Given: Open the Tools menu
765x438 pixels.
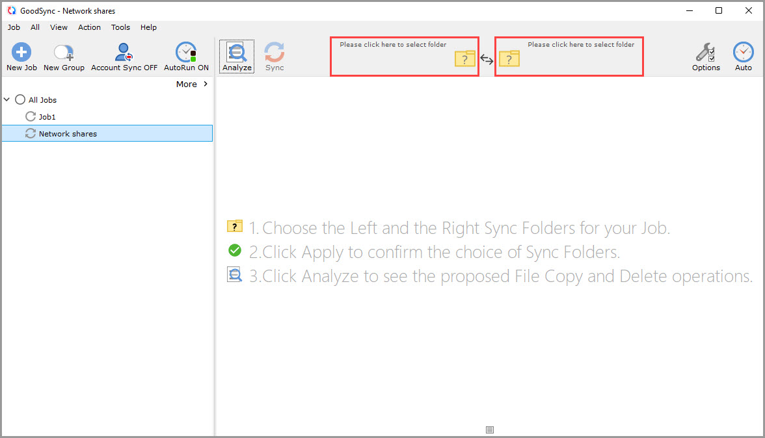Looking at the screenshot, I should [120, 27].
